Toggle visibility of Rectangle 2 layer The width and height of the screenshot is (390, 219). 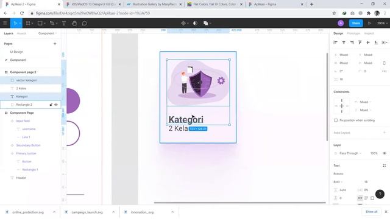pos(56,105)
